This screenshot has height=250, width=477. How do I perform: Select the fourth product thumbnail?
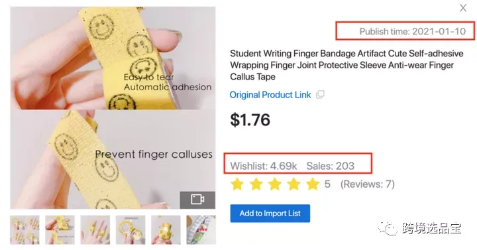pyautogui.click(x=131, y=230)
